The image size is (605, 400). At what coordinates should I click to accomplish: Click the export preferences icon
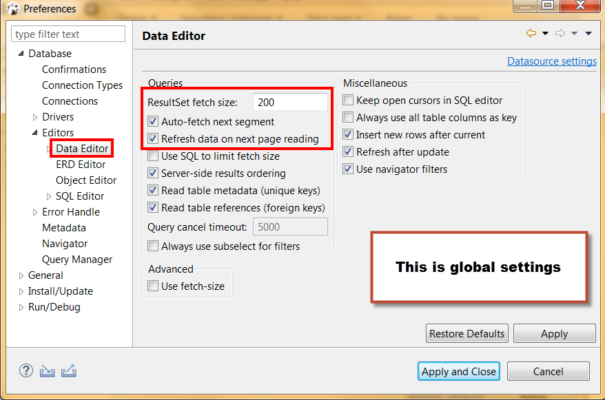coord(68,370)
